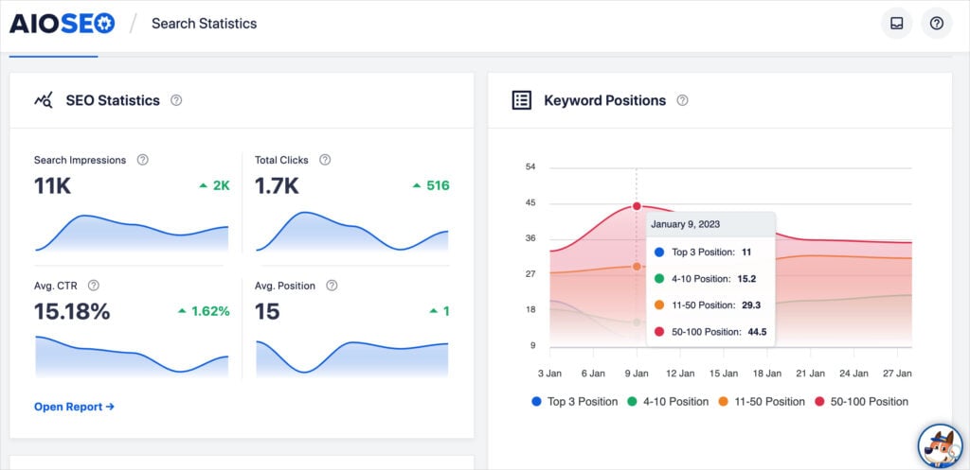Click the 24 Jan axis label

click(853, 374)
